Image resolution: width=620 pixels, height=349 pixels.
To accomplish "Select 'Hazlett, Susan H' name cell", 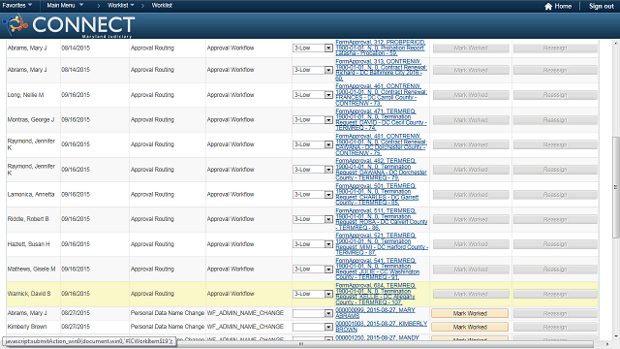I will (28, 244).
